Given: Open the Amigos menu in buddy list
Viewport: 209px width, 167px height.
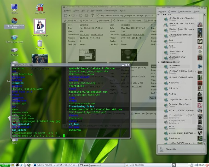Looking at the screenshot, I should click(162, 11).
